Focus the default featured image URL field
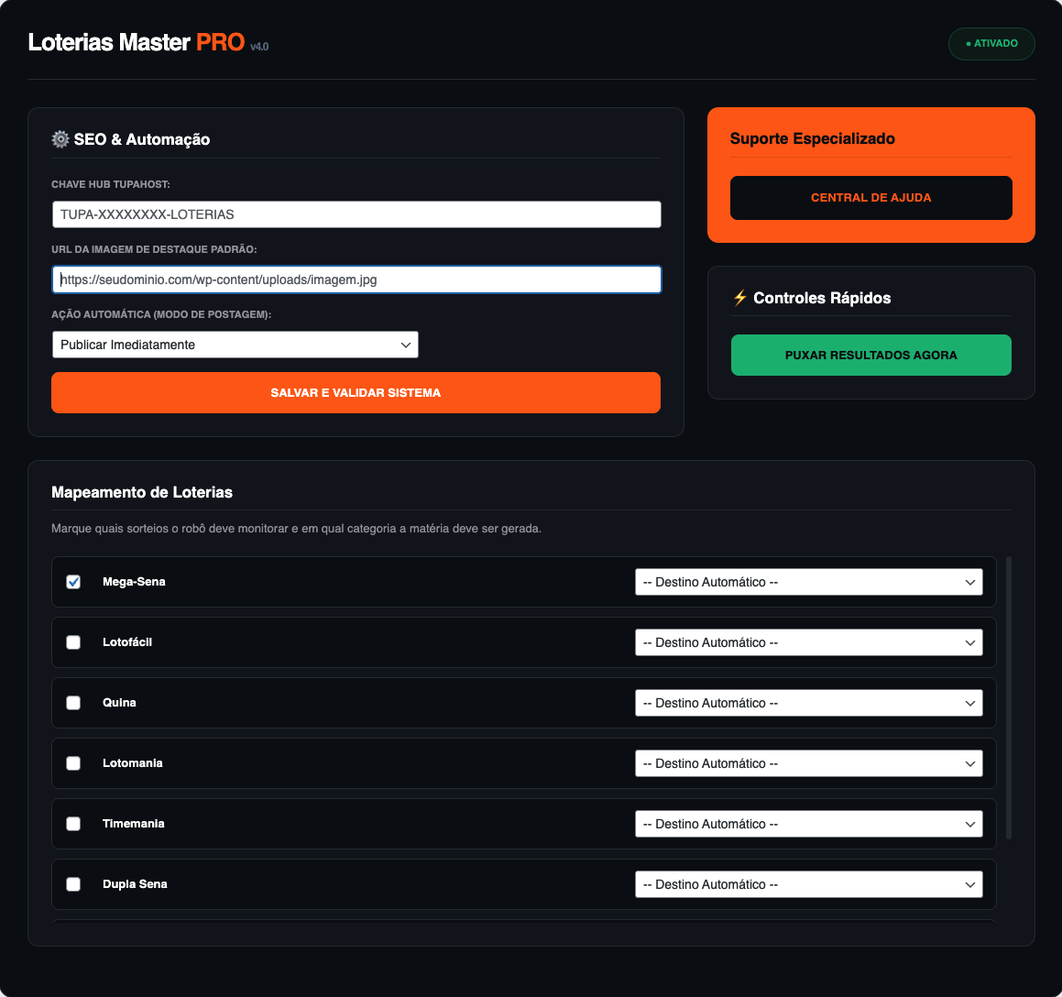 [356, 279]
